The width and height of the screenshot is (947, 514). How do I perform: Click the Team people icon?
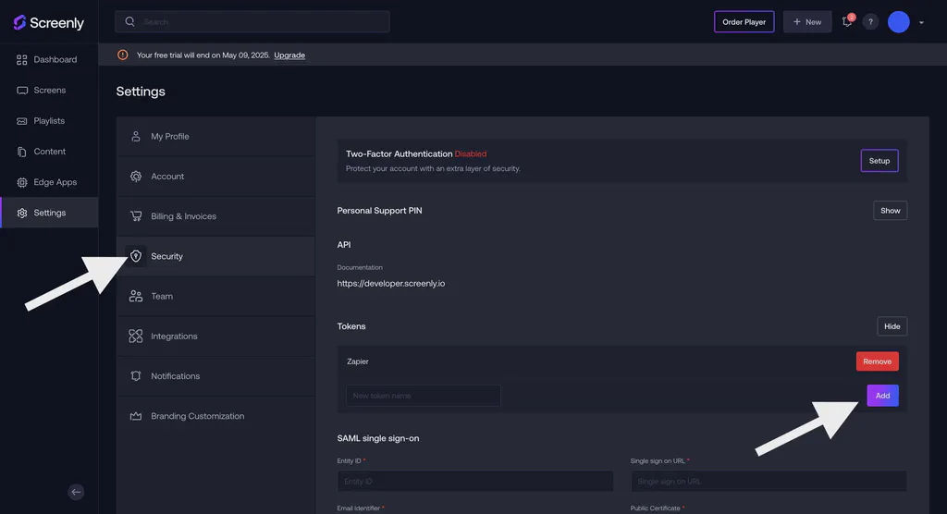pos(136,296)
